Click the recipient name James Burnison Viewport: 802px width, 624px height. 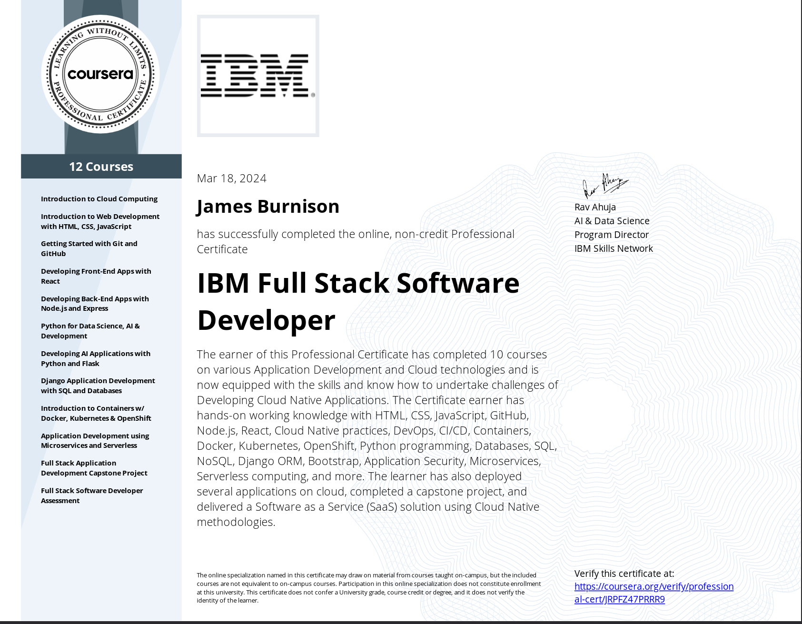(x=268, y=207)
